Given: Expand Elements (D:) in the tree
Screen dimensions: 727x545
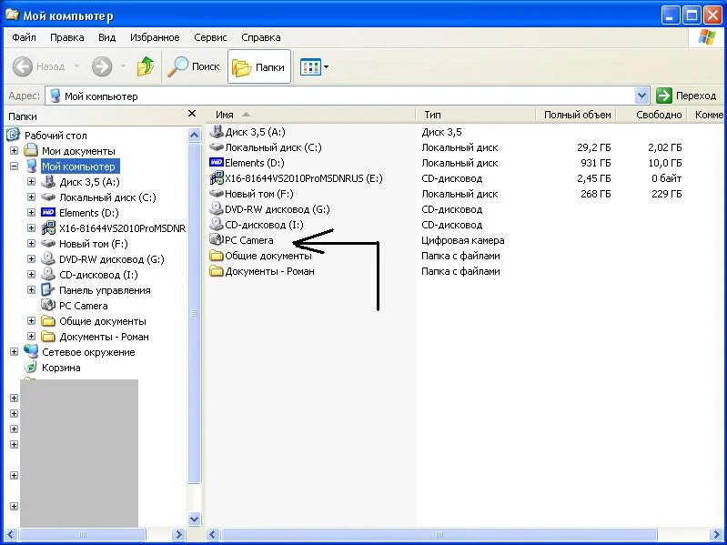Looking at the screenshot, I should click(31, 212).
